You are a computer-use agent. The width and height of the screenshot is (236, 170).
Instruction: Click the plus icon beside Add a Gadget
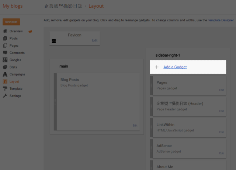click(x=157, y=67)
